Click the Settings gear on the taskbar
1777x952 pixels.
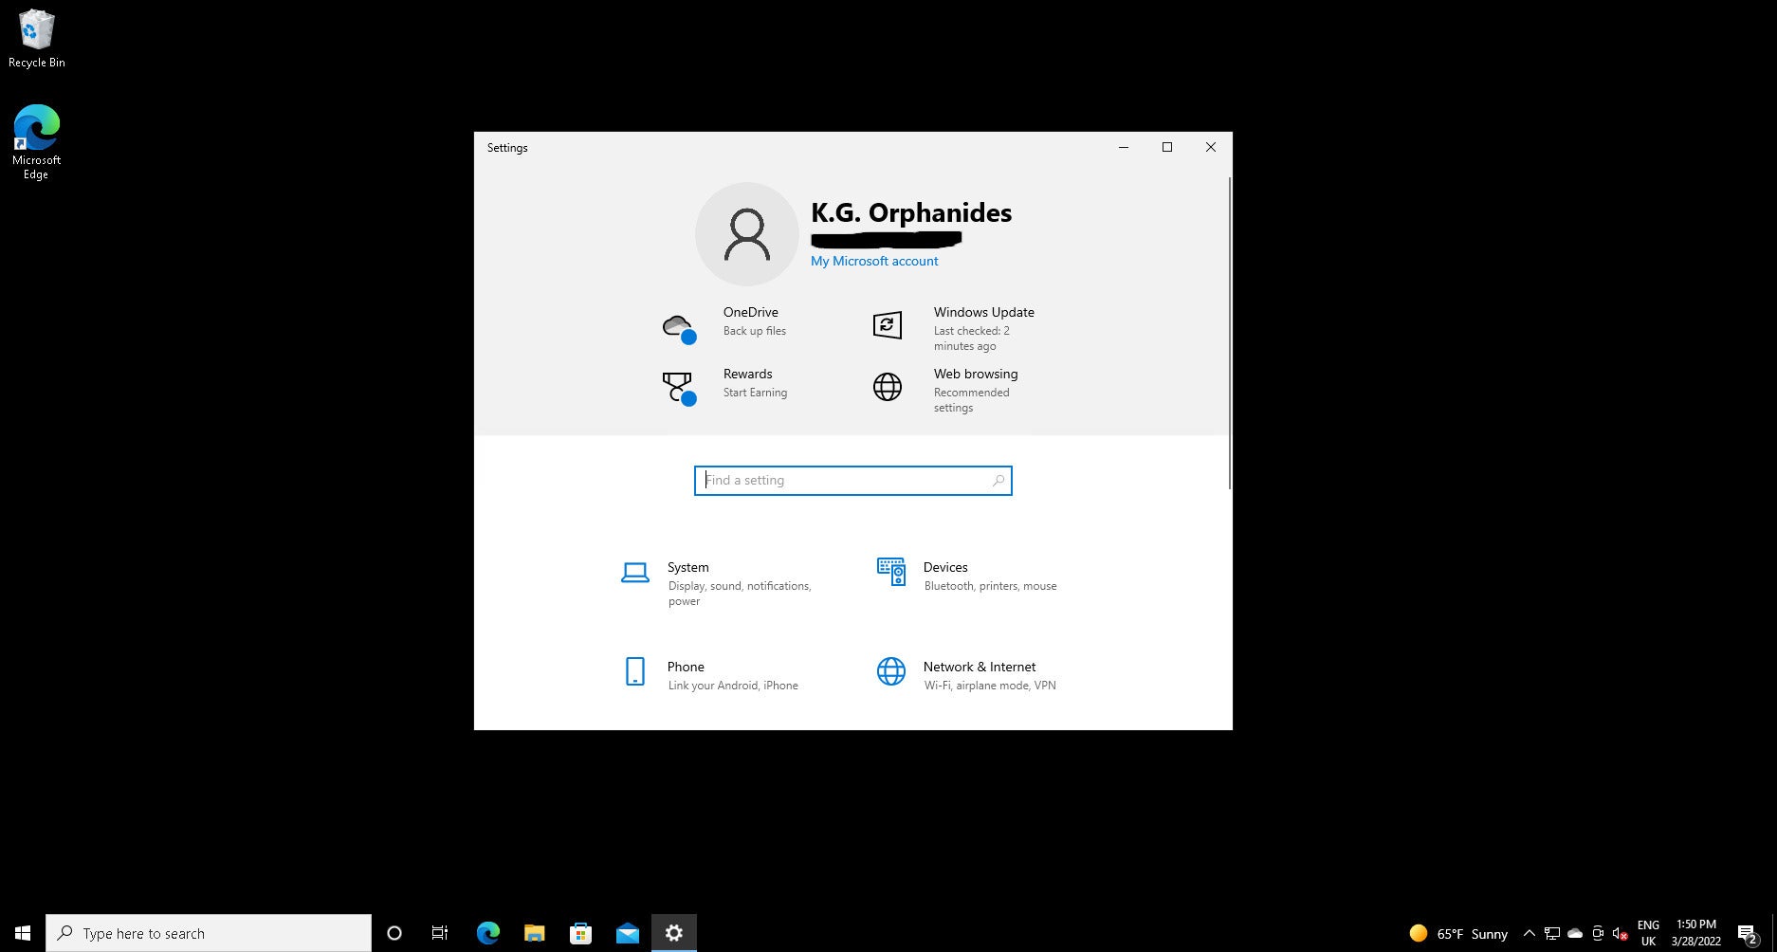pos(673,933)
